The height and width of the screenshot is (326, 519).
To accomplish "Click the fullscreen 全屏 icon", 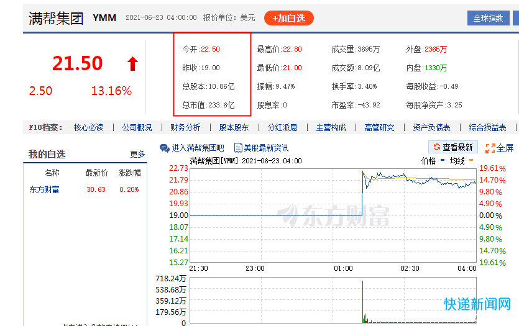I will pos(490,148).
